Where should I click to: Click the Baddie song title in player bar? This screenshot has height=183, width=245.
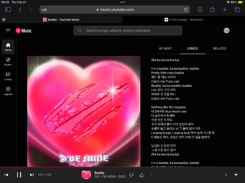[100, 173]
